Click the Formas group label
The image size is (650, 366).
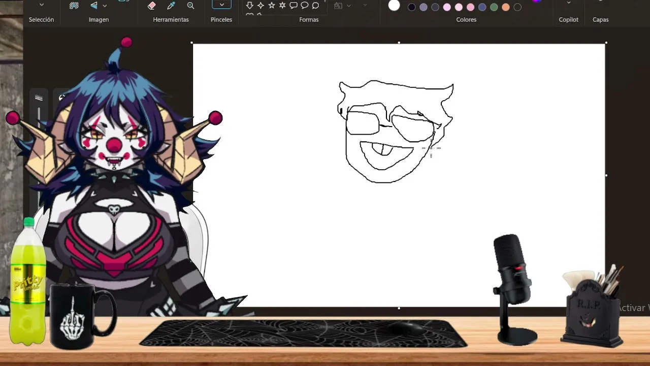click(x=309, y=19)
